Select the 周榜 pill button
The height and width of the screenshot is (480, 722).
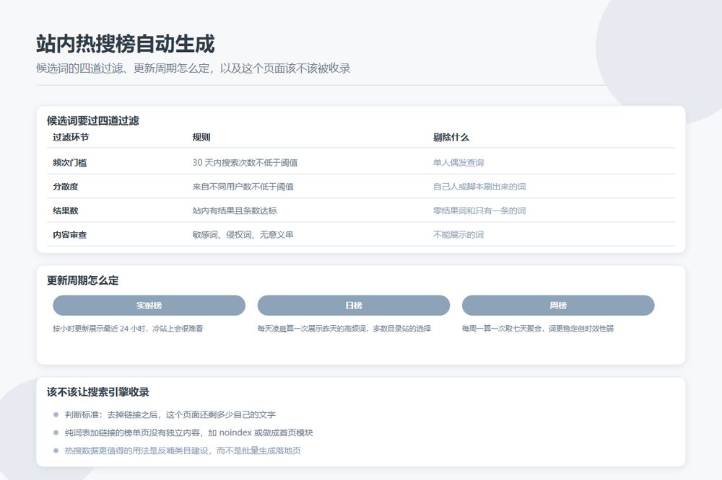click(x=558, y=306)
